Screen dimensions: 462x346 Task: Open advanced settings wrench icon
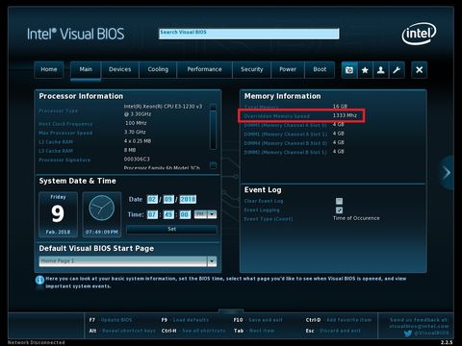[397, 70]
